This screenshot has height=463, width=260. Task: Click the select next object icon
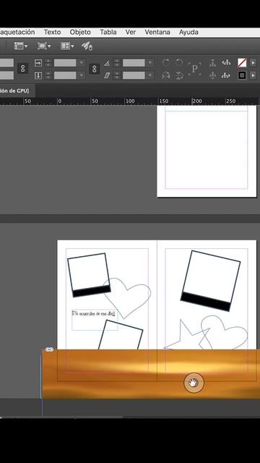point(226,75)
